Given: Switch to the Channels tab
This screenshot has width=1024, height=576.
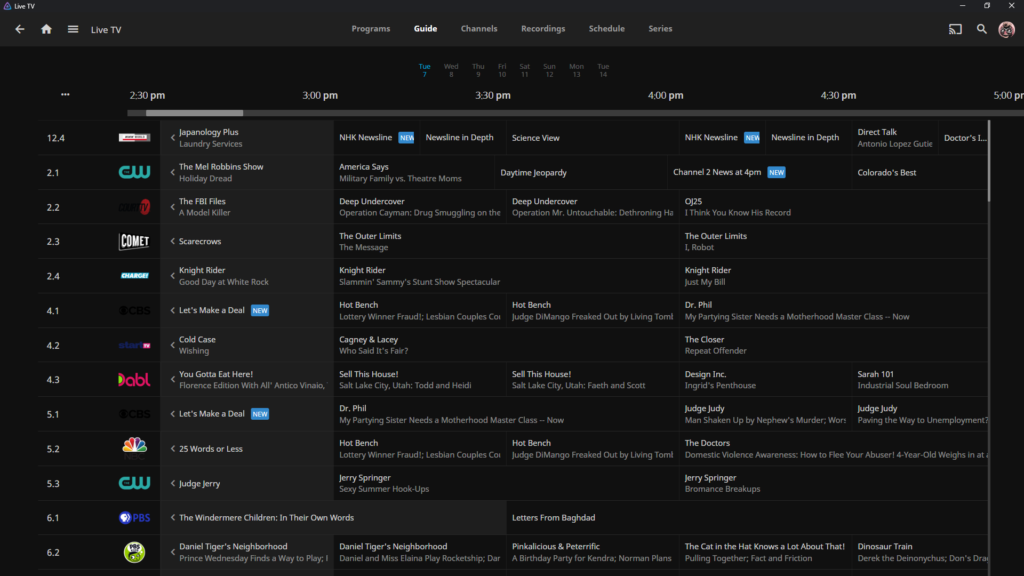Looking at the screenshot, I should click(x=479, y=29).
